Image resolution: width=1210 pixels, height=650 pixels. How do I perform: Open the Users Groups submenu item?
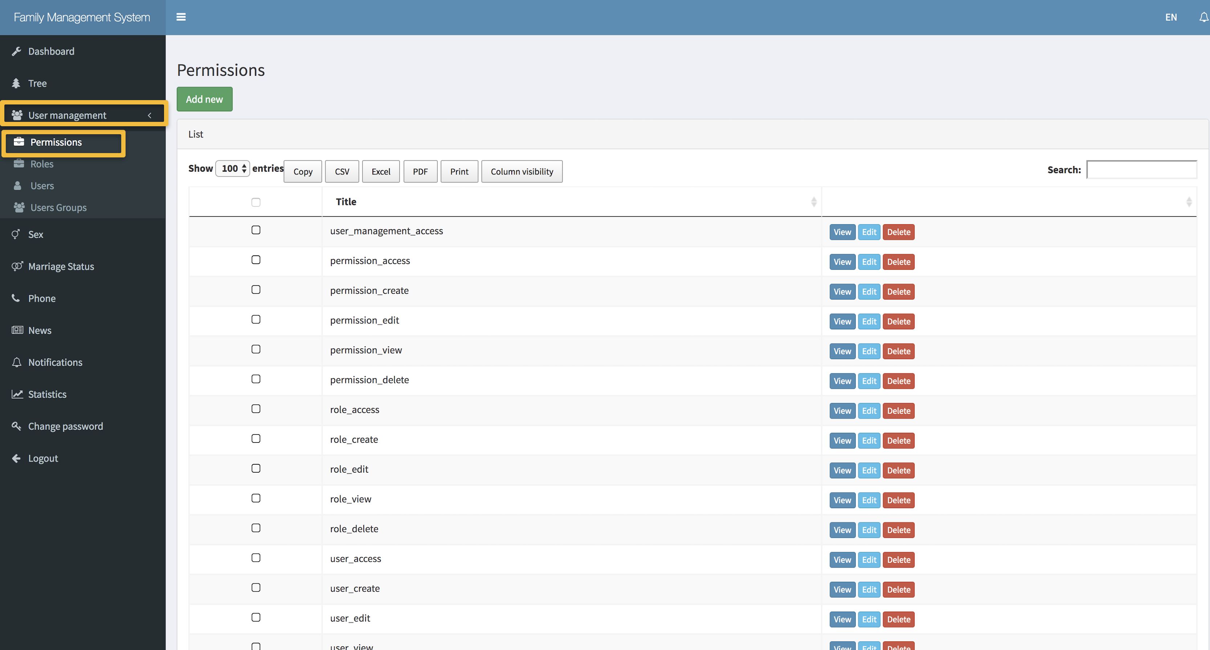tap(58, 207)
